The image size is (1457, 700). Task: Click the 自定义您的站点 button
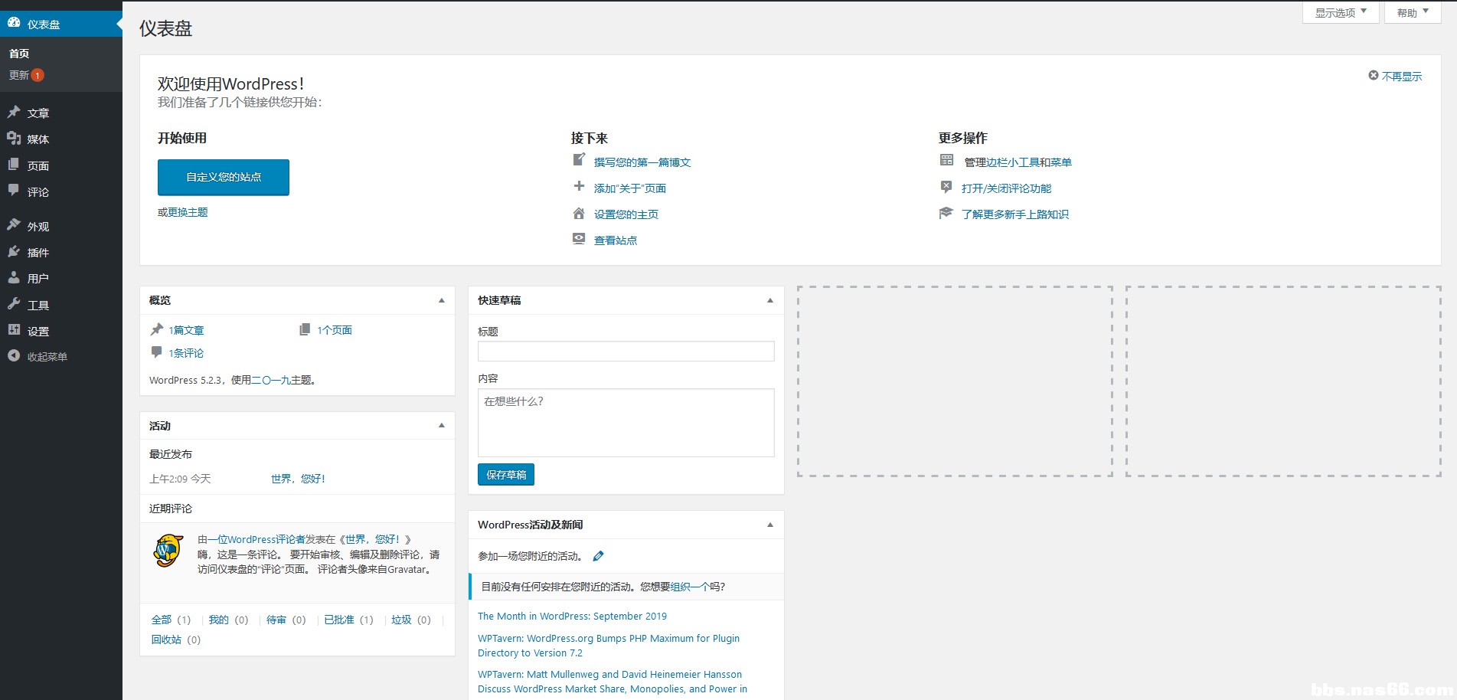224,177
